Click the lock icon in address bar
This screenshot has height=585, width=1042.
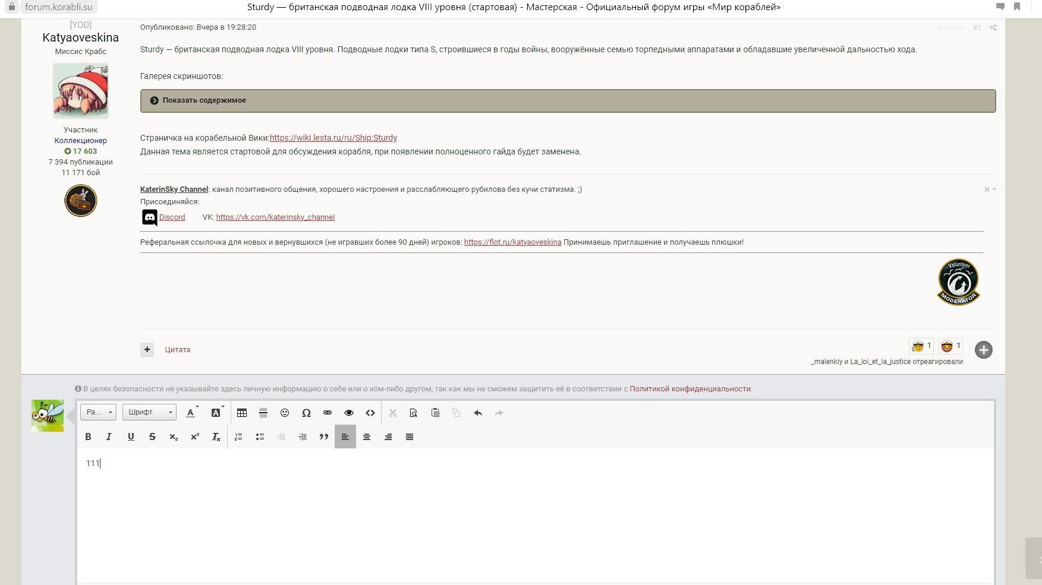(11, 7)
